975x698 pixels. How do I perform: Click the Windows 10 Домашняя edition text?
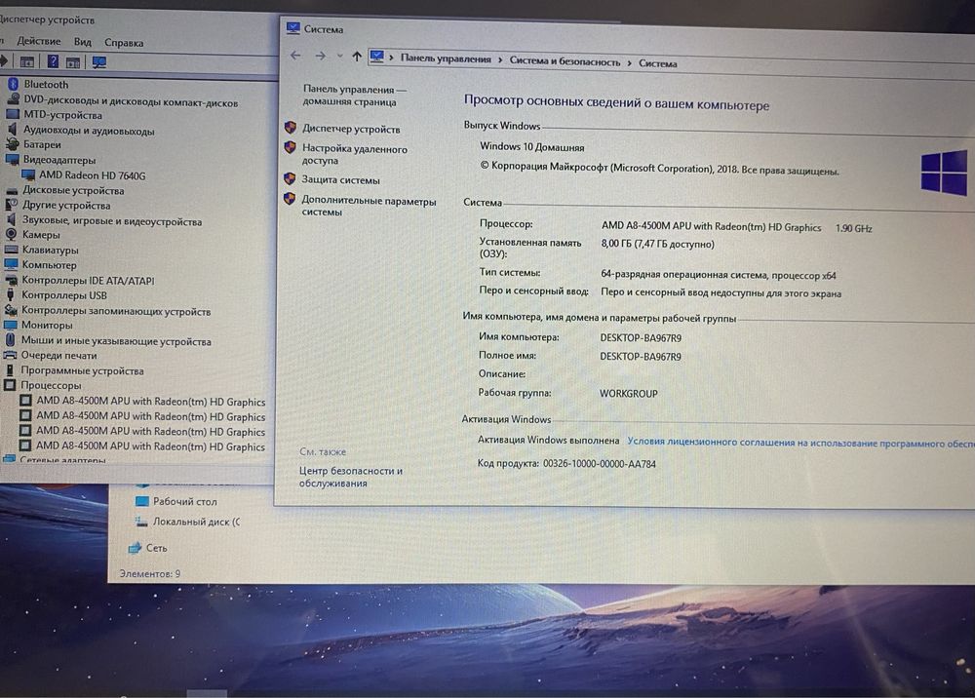531,147
